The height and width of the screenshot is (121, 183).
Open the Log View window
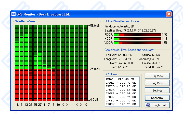(157, 83)
